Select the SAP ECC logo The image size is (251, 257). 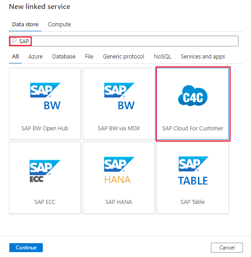click(x=45, y=171)
